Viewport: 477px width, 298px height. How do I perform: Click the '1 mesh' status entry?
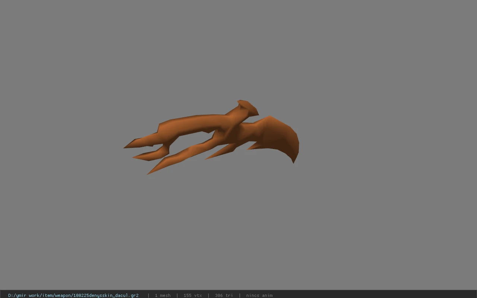(x=163, y=295)
